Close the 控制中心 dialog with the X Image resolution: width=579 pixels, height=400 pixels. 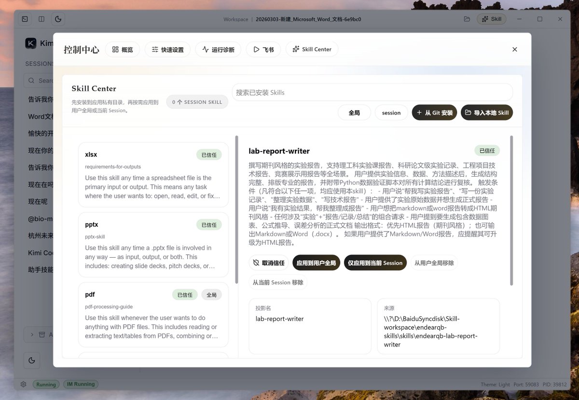(514, 49)
